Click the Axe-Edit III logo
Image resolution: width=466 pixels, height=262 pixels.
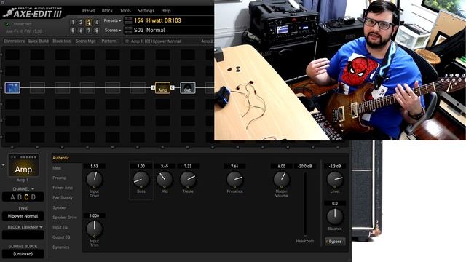click(33, 12)
